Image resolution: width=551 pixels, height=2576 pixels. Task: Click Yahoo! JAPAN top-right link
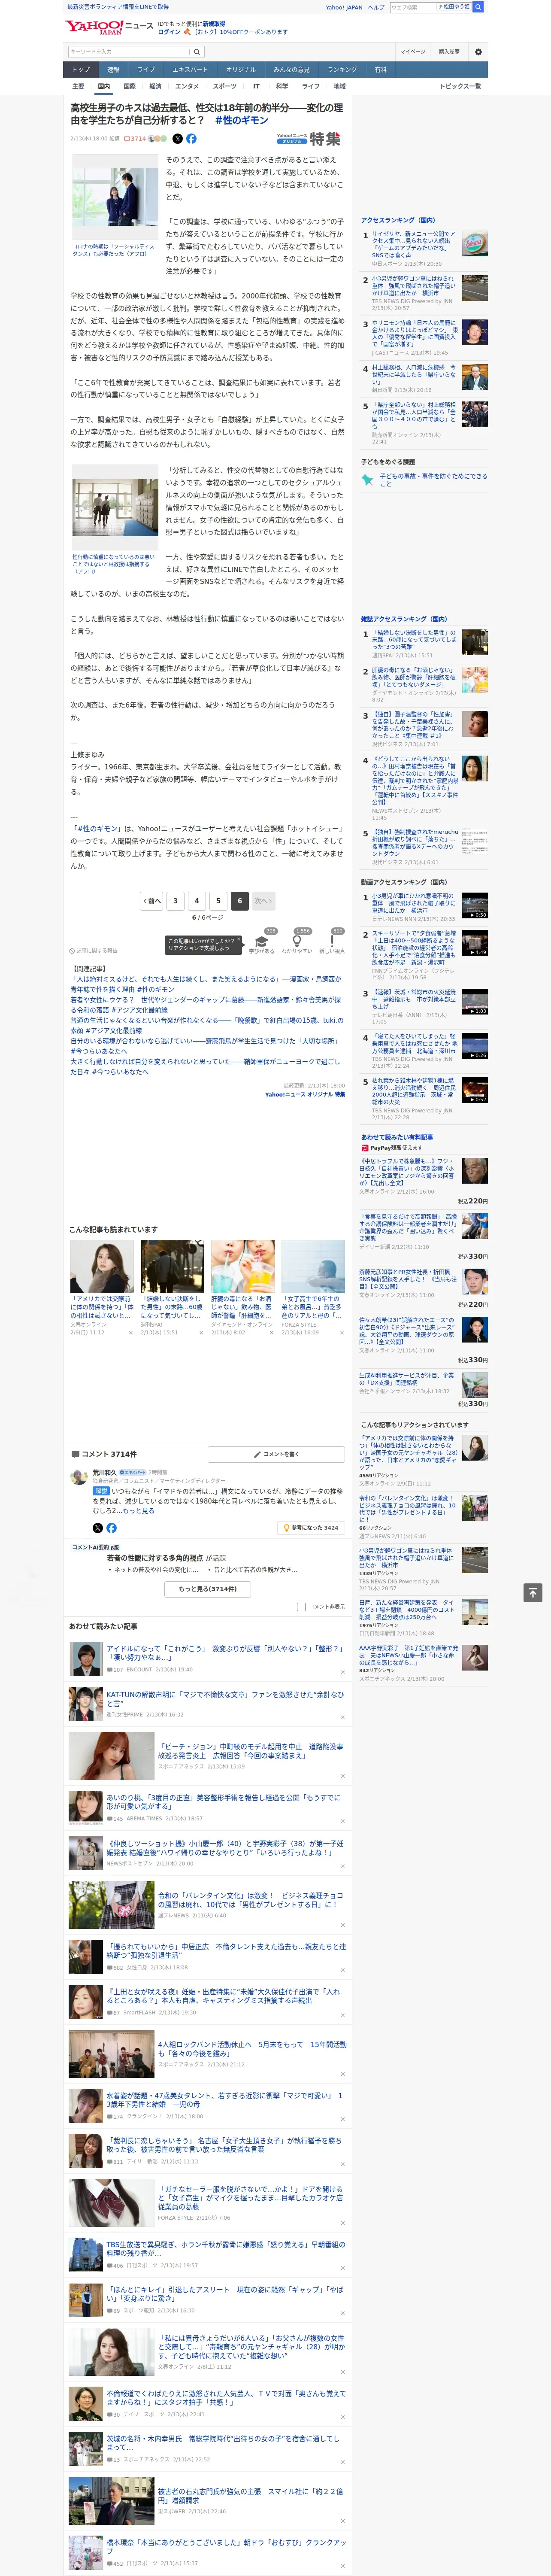pyautogui.click(x=344, y=7)
